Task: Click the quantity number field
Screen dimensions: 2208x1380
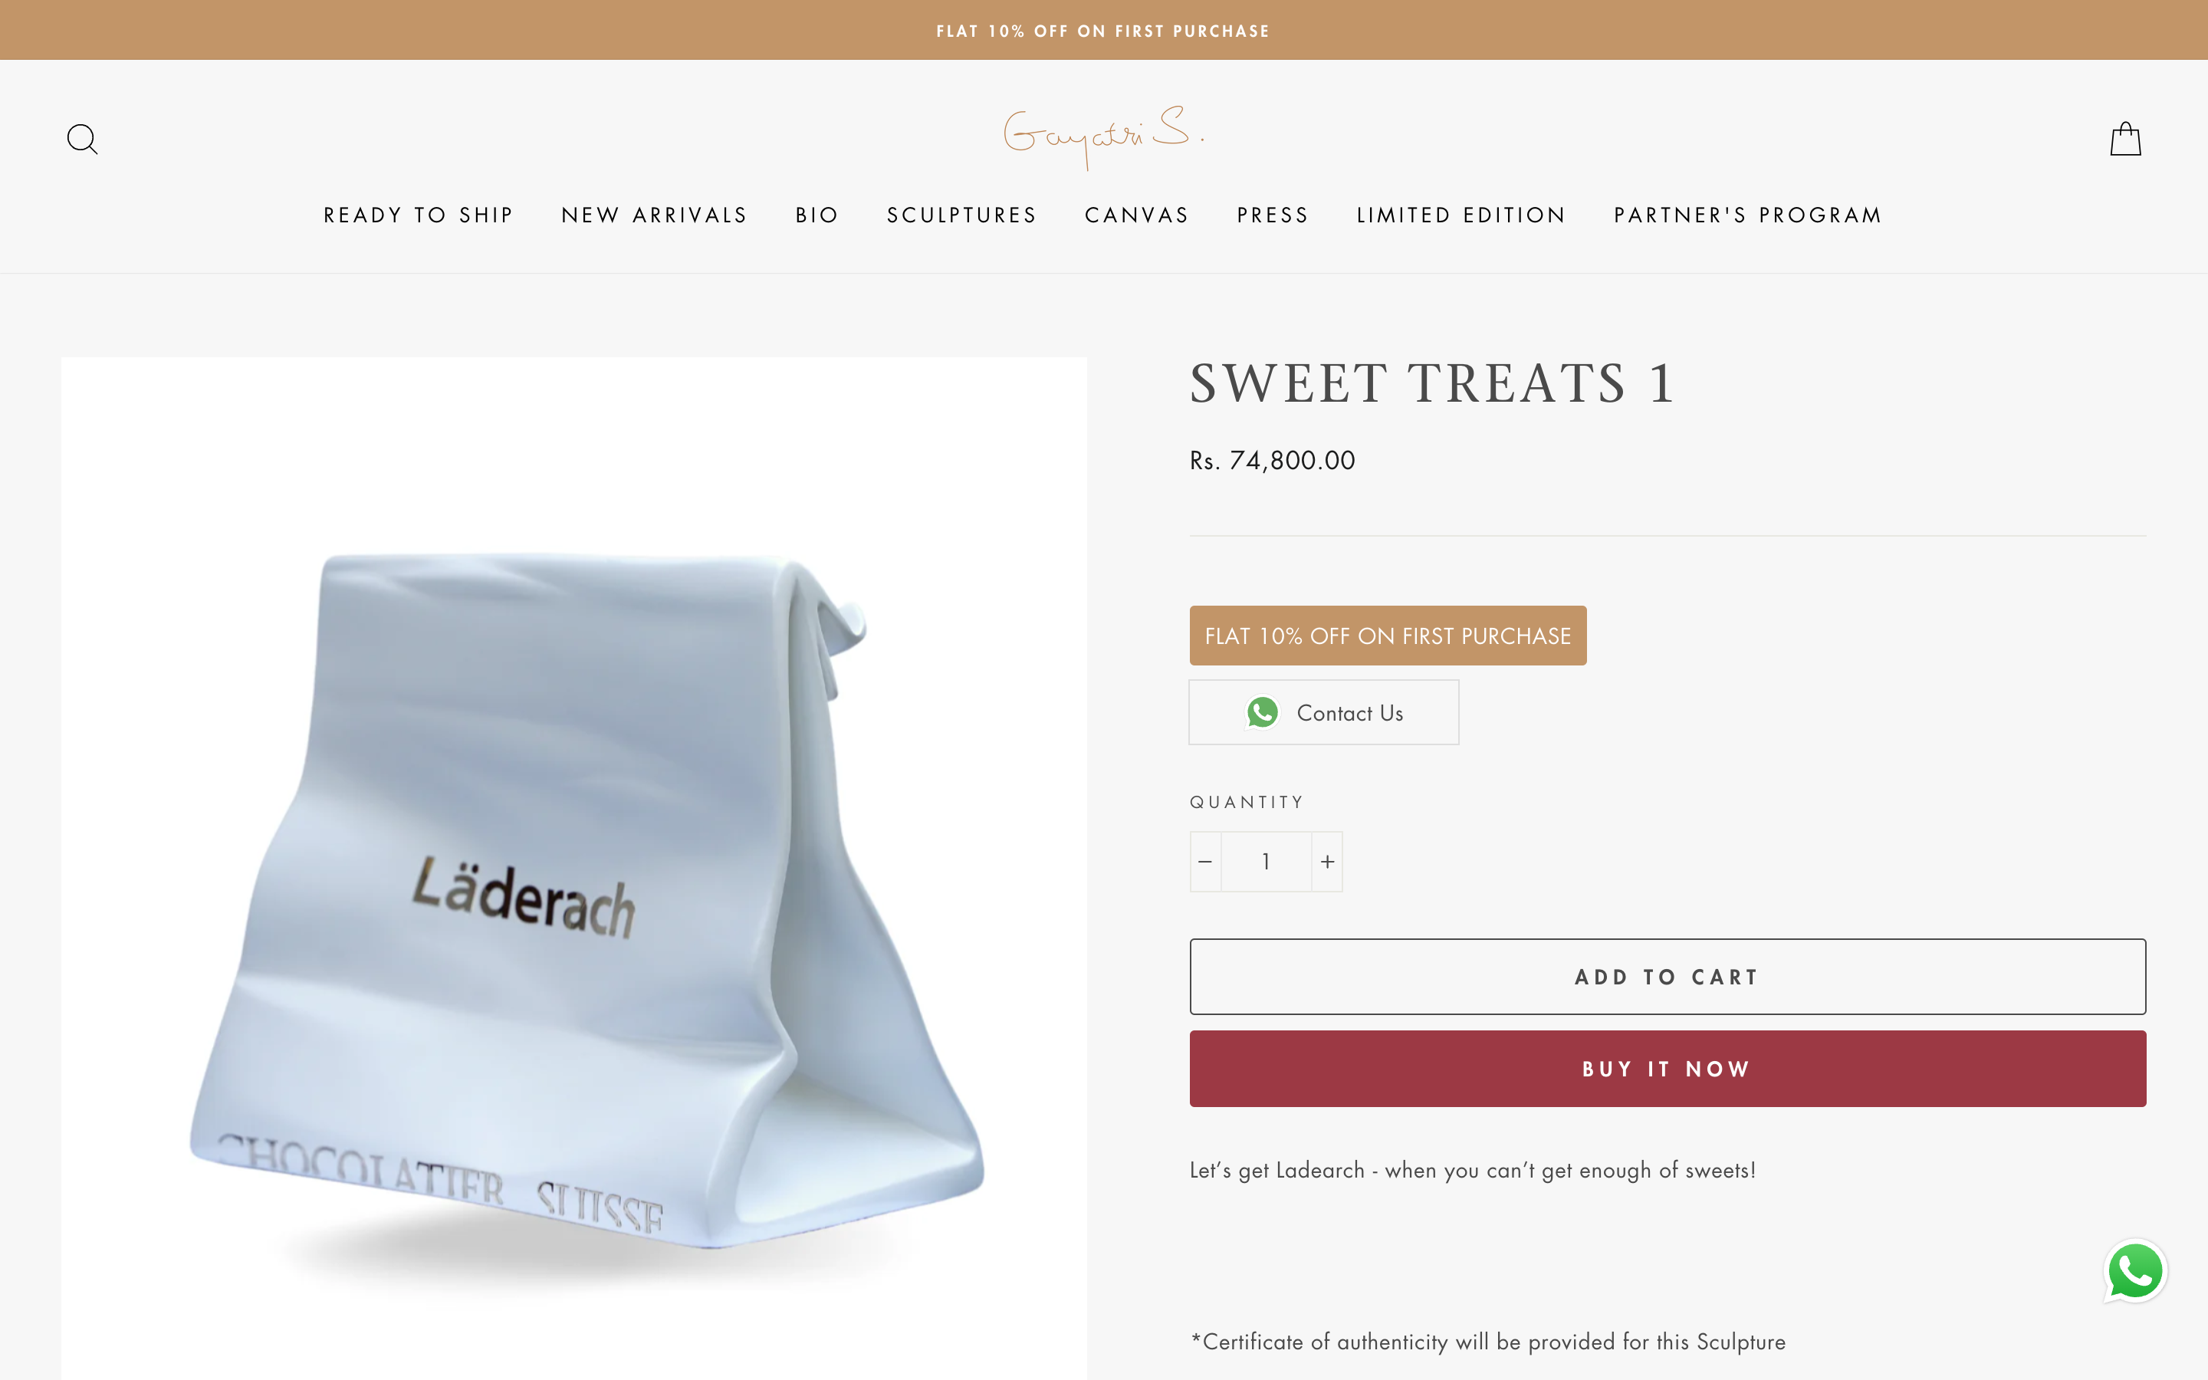Action: click(x=1267, y=862)
